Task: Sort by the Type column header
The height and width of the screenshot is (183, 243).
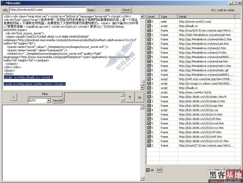Action: pos(169,17)
